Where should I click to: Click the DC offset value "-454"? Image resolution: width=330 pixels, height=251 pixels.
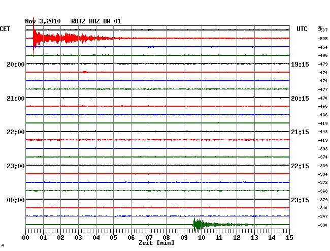322,47
